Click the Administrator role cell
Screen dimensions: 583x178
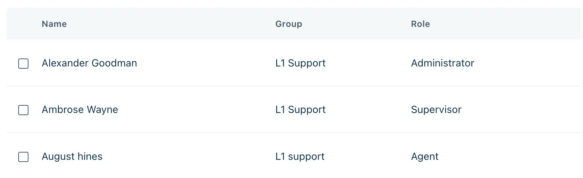click(443, 63)
